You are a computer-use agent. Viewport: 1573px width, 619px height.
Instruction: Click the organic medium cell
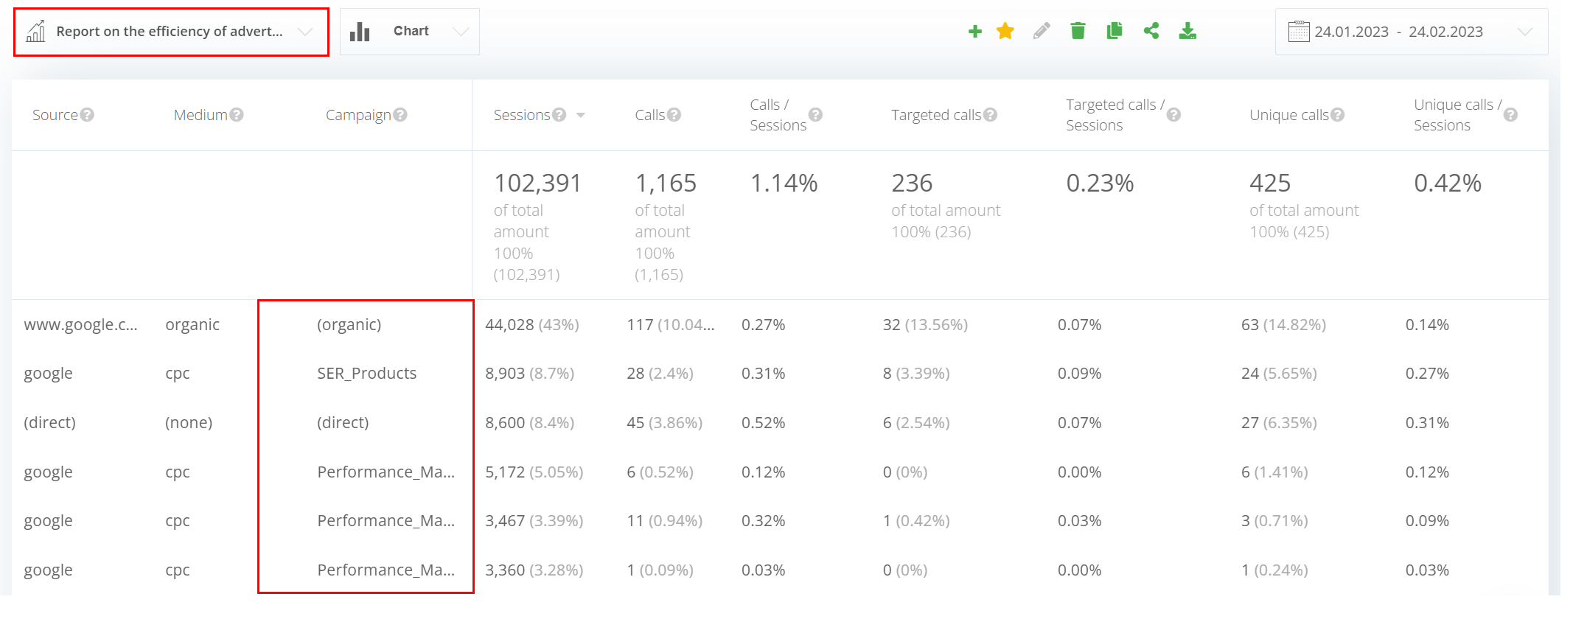(x=192, y=325)
